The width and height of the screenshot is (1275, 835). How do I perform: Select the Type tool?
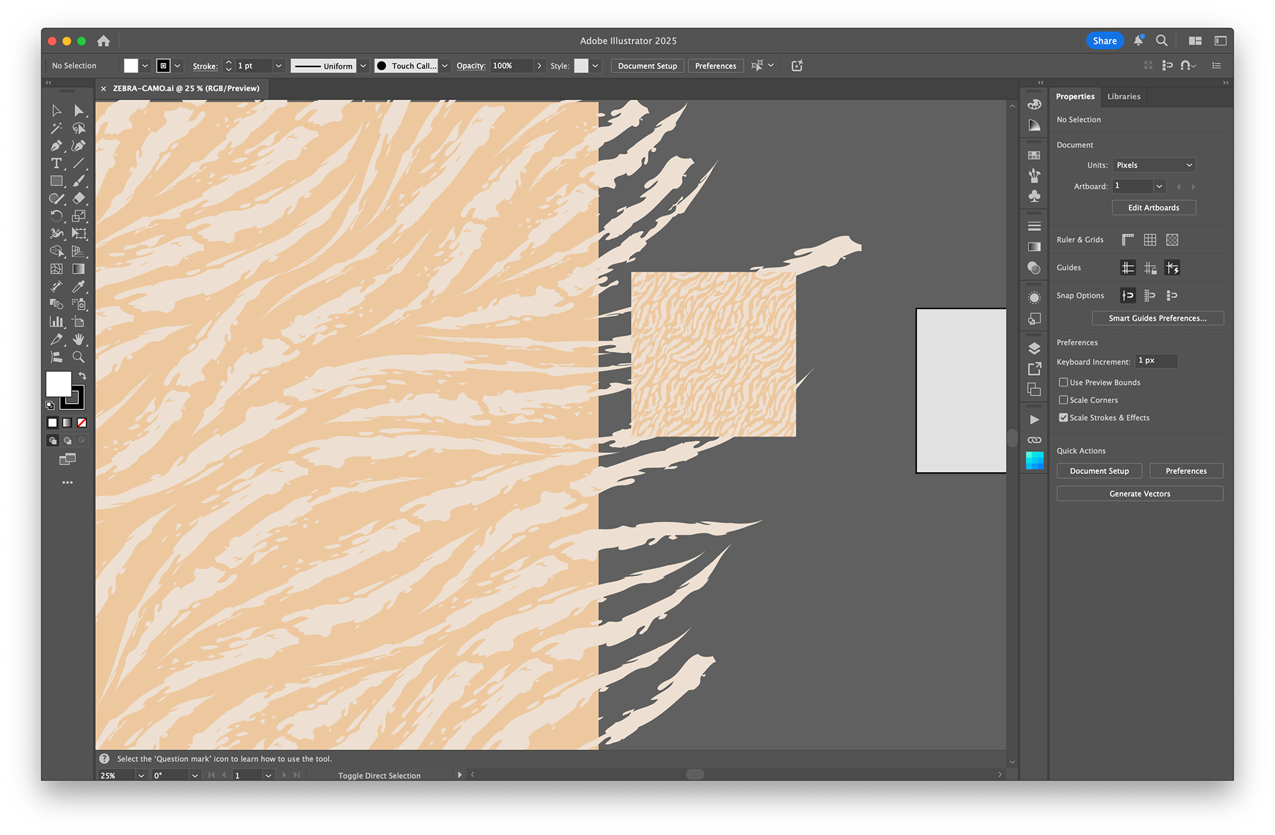56,163
